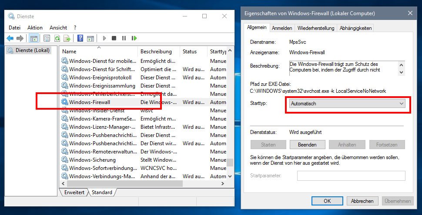The image size is (422, 215).
Task: Click the Beenden button
Action: [307, 144]
